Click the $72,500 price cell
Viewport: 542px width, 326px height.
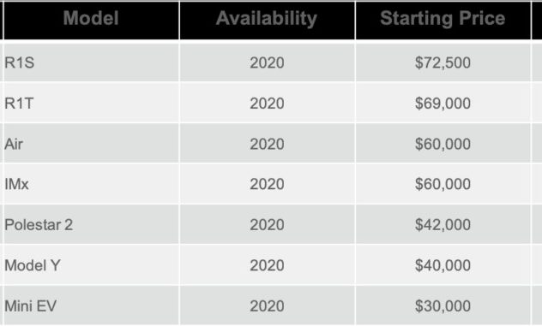(443, 62)
